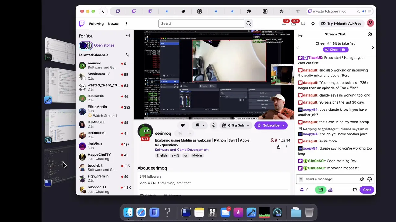Open the Following tab

coord(97,24)
